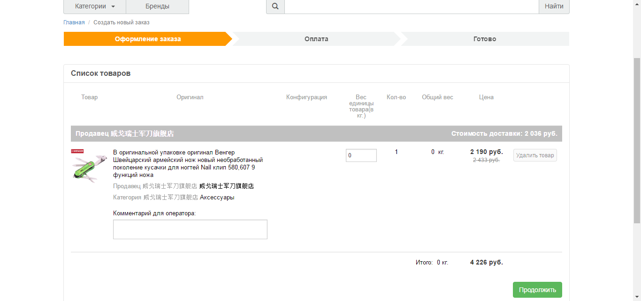Click the magnifier search icon
The image size is (641, 301).
275,7
